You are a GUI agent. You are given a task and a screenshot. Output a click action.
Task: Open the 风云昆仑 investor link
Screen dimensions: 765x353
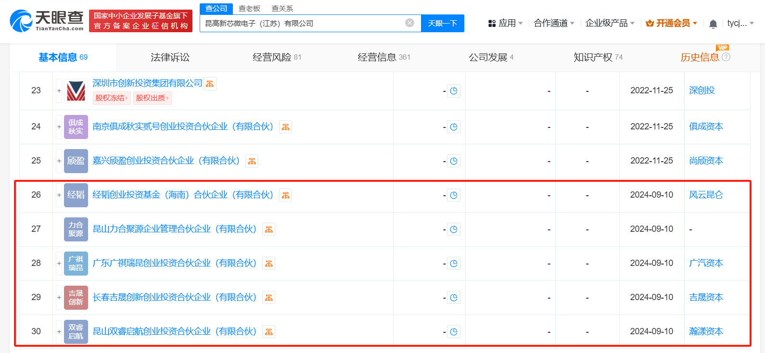coord(706,195)
